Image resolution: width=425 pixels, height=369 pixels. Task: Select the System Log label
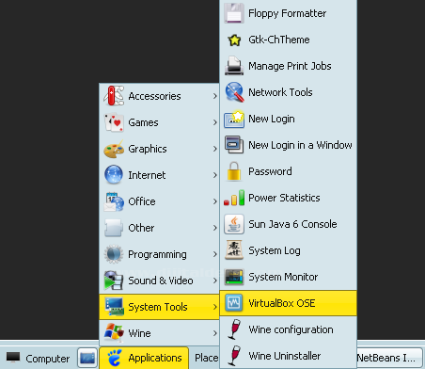point(275,250)
